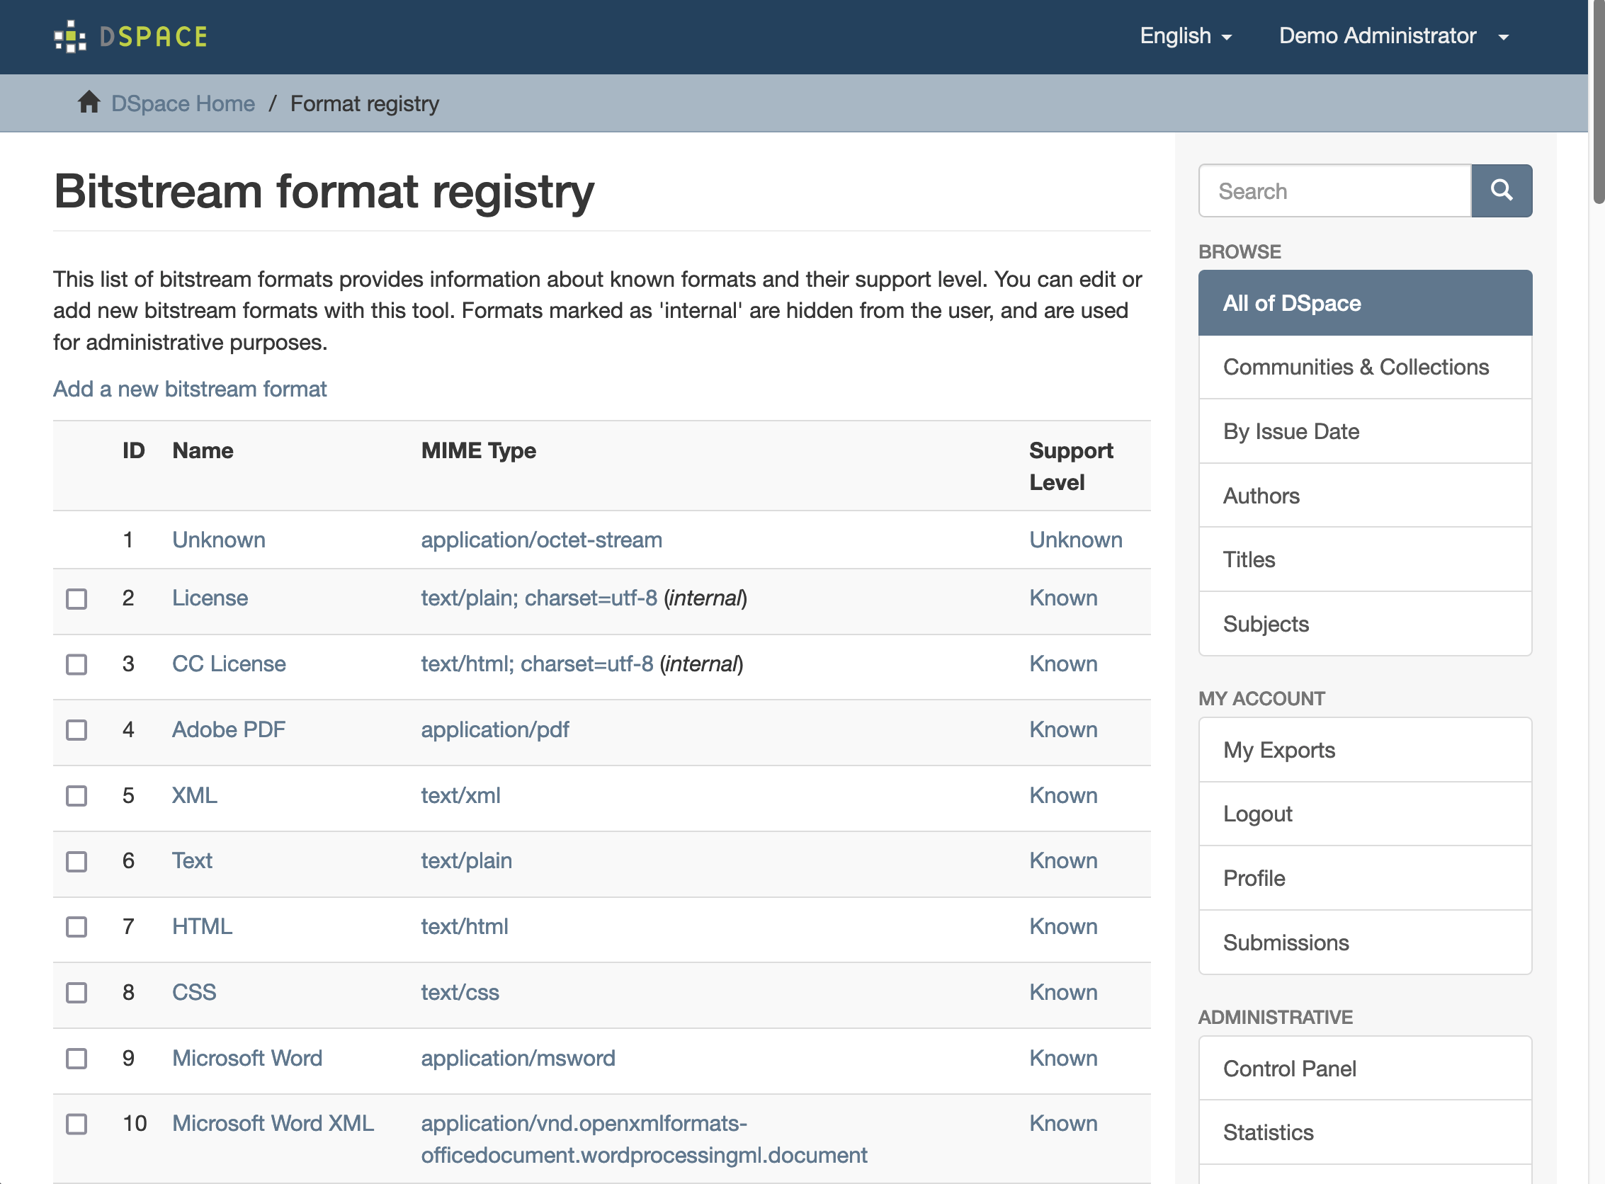The image size is (1605, 1184).
Task: Open the Statistics page
Action: [x=1268, y=1132]
